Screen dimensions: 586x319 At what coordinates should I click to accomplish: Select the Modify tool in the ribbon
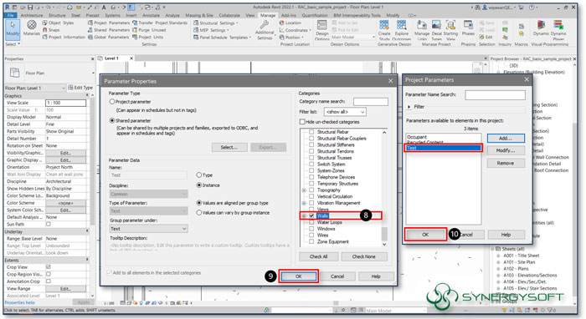pos(13,28)
